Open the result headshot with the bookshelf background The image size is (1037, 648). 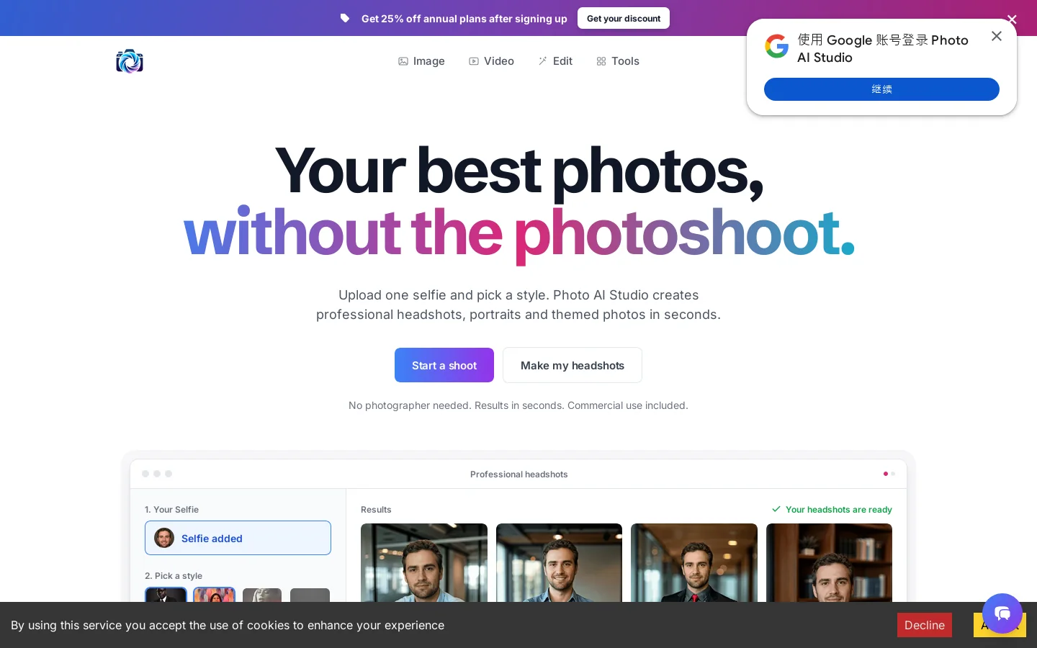829,563
